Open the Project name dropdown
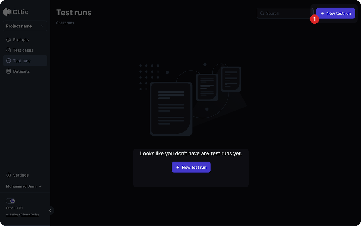This screenshot has width=361, height=226. 25,26
